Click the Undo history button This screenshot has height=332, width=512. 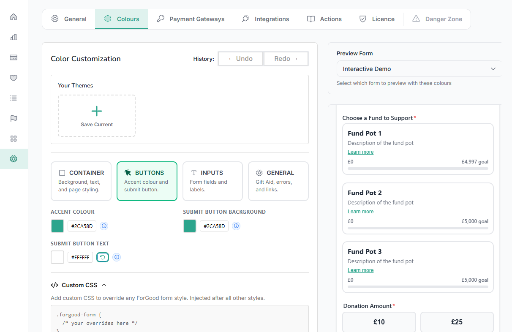pyautogui.click(x=240, y=59)
